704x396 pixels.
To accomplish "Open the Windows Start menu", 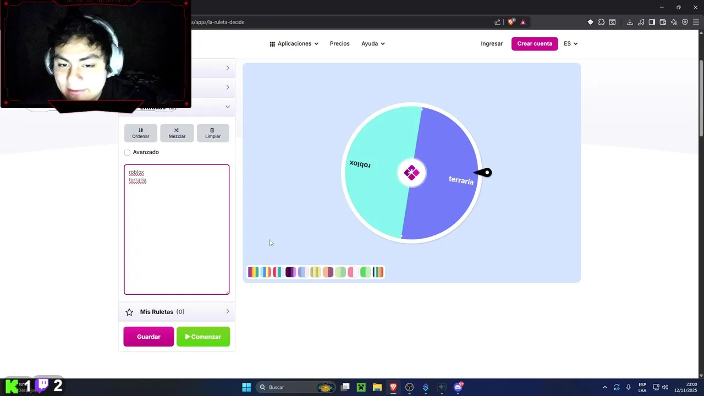I will coord(246,387).
